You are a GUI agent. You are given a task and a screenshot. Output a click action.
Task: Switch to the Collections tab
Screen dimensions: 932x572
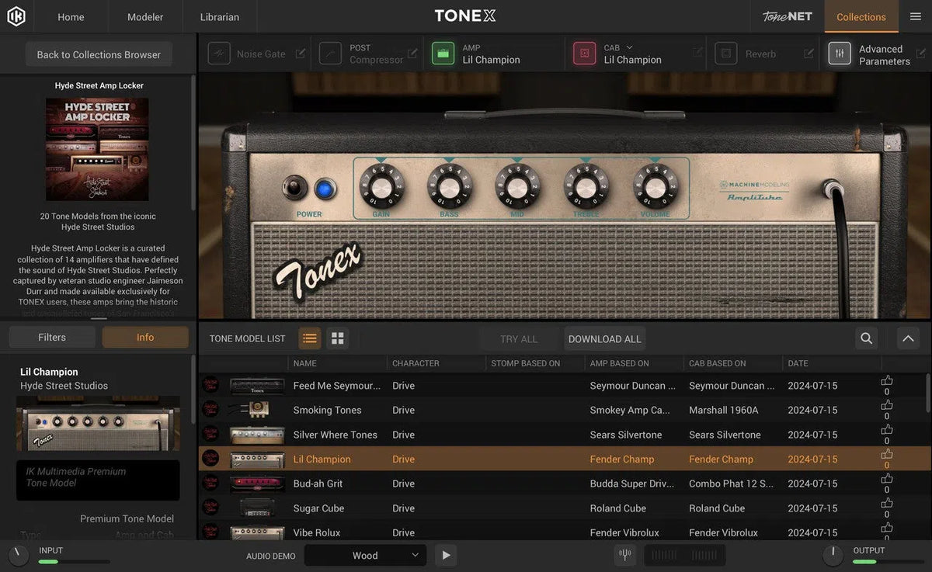(861, 16)
